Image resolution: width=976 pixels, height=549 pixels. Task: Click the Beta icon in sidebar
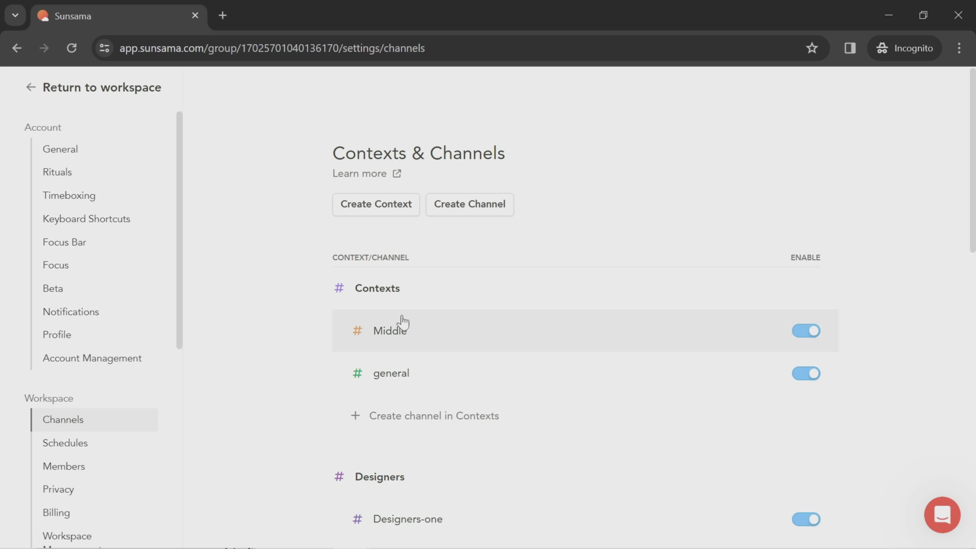tap(52, 288)
